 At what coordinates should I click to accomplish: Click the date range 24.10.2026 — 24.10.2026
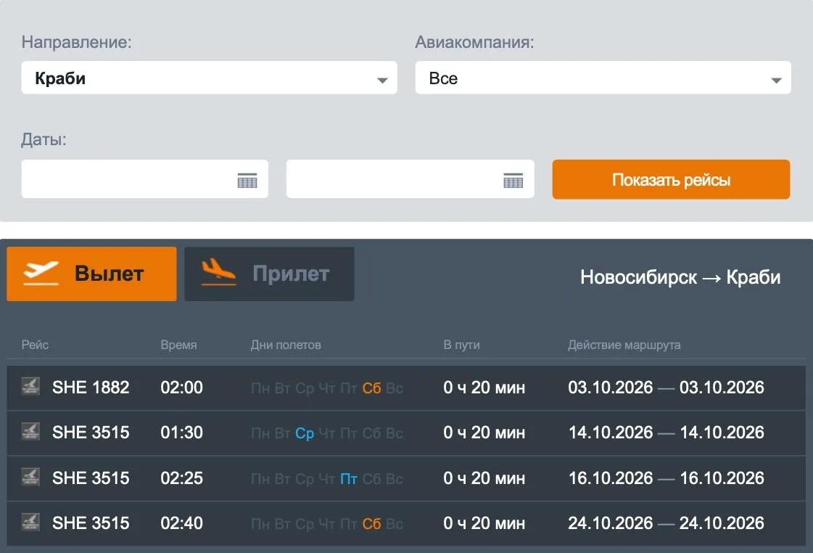tap(667, 523)
